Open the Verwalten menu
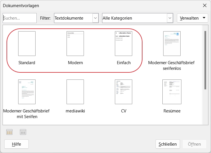Viewport: 211px width, 153px height. tap(192, 18)
